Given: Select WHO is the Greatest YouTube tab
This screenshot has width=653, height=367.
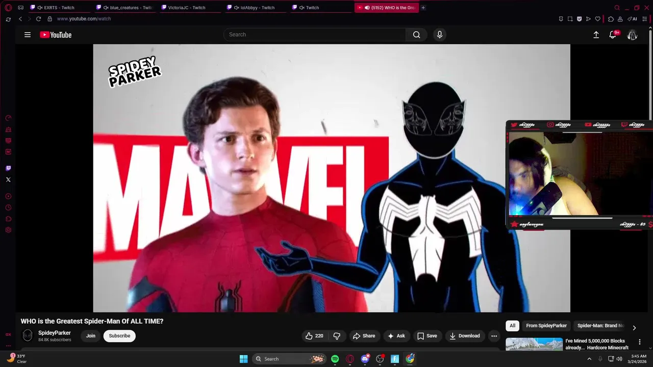Looking at the screenshot, I should coord(387,8).
